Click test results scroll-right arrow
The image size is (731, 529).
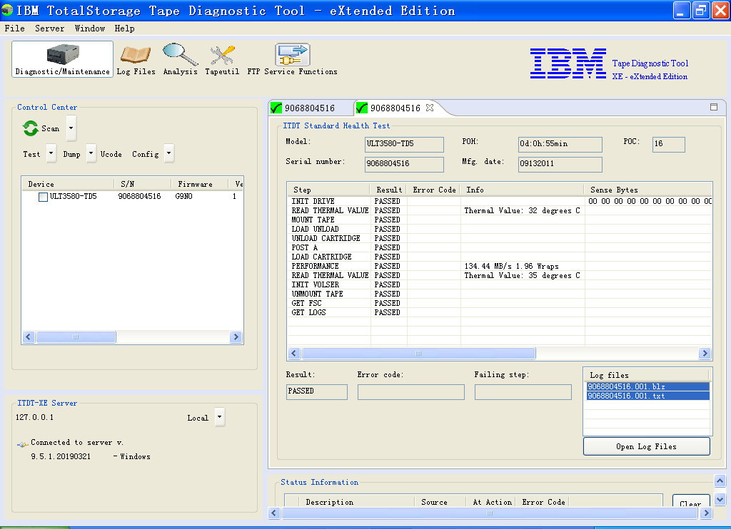[705, 354]
